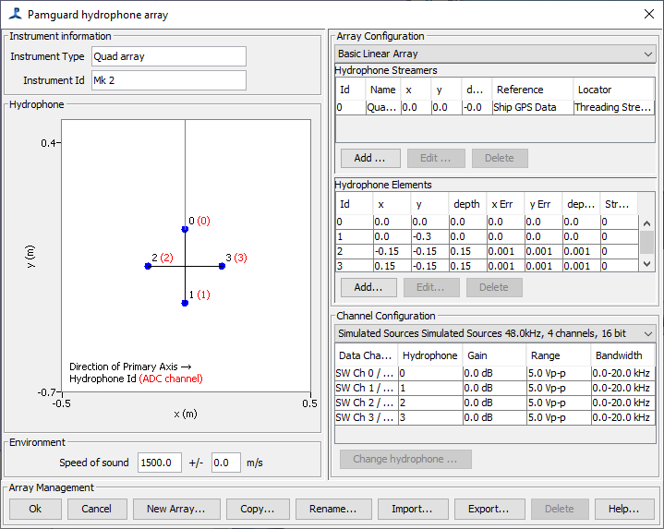Click the 0.0 dB gain for SW Ch 2

[494, 403]
